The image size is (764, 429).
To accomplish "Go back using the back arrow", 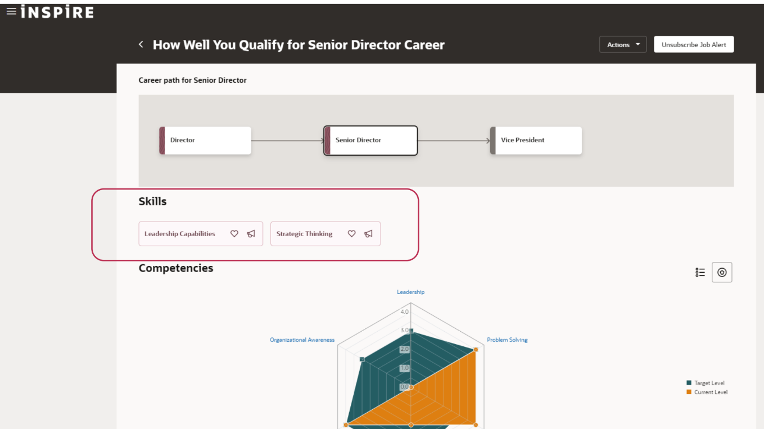I will tap(141, 44).
